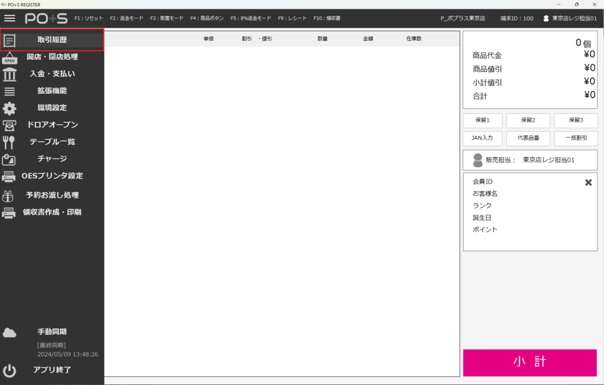The height and width of the screenshot is (385, 604).
Task: Select チャージ menu item
Action: coord(52,159)
